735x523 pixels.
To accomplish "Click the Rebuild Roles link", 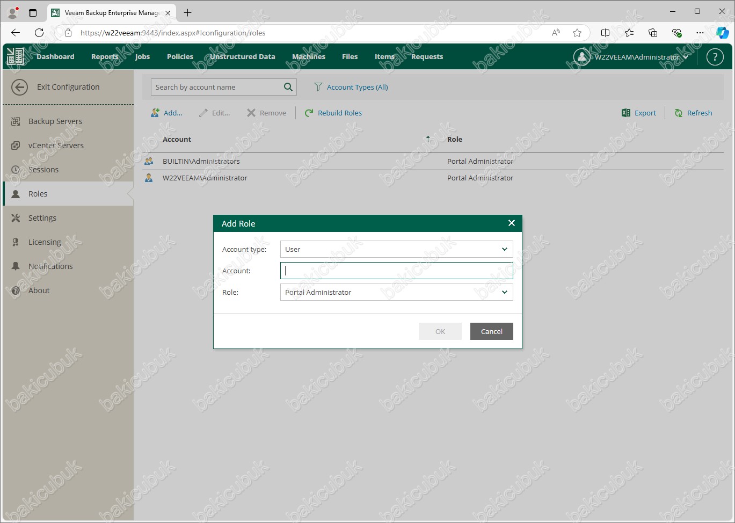I will 340,113.
